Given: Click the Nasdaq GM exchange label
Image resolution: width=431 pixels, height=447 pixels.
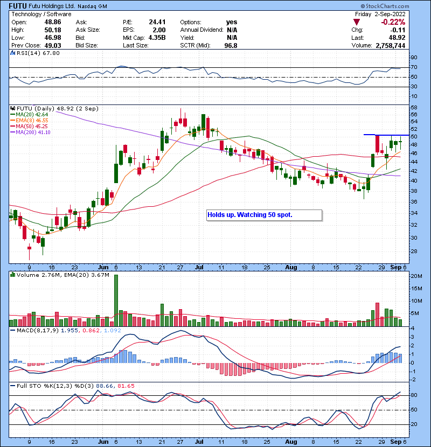Looking at the screenshot, I should 92,6.
